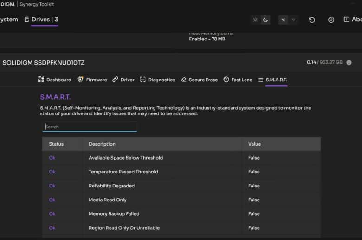Click SOLIDIGM SSDPFKNU010TZ drive name
This screenshot has height=240, width=362.
[x=44, y=63]
